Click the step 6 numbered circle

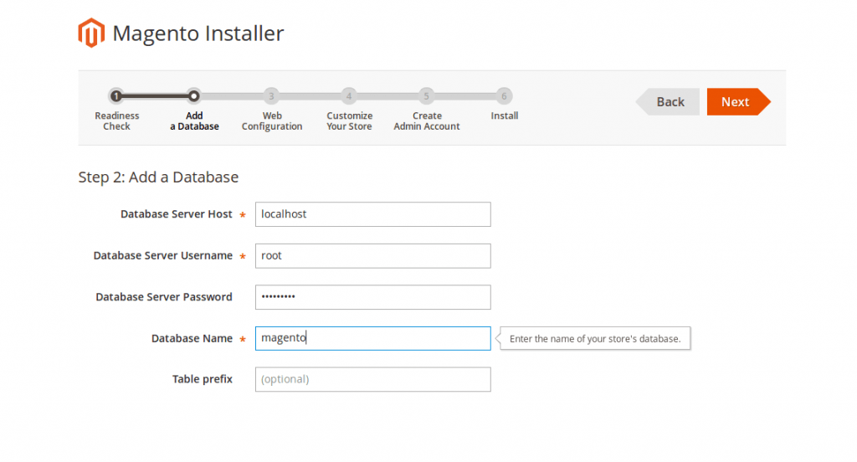click(x=504, y=96)
